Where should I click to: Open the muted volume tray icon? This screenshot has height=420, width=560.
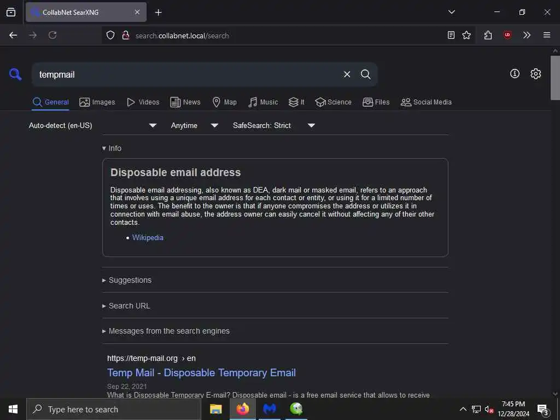click(x=489, y=409)
